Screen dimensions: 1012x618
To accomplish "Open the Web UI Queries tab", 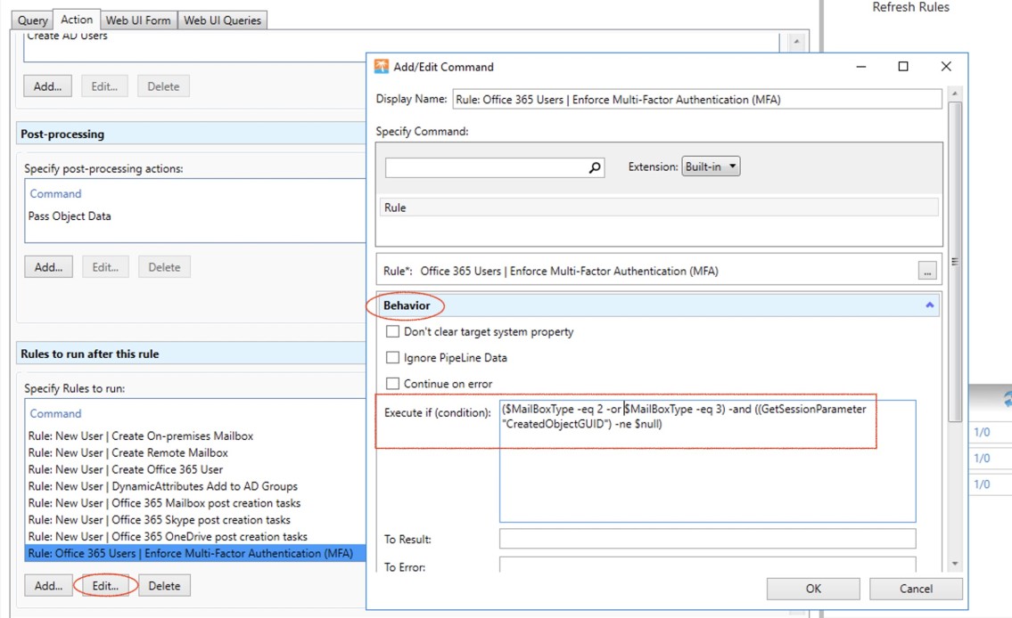I will [222, 20].
